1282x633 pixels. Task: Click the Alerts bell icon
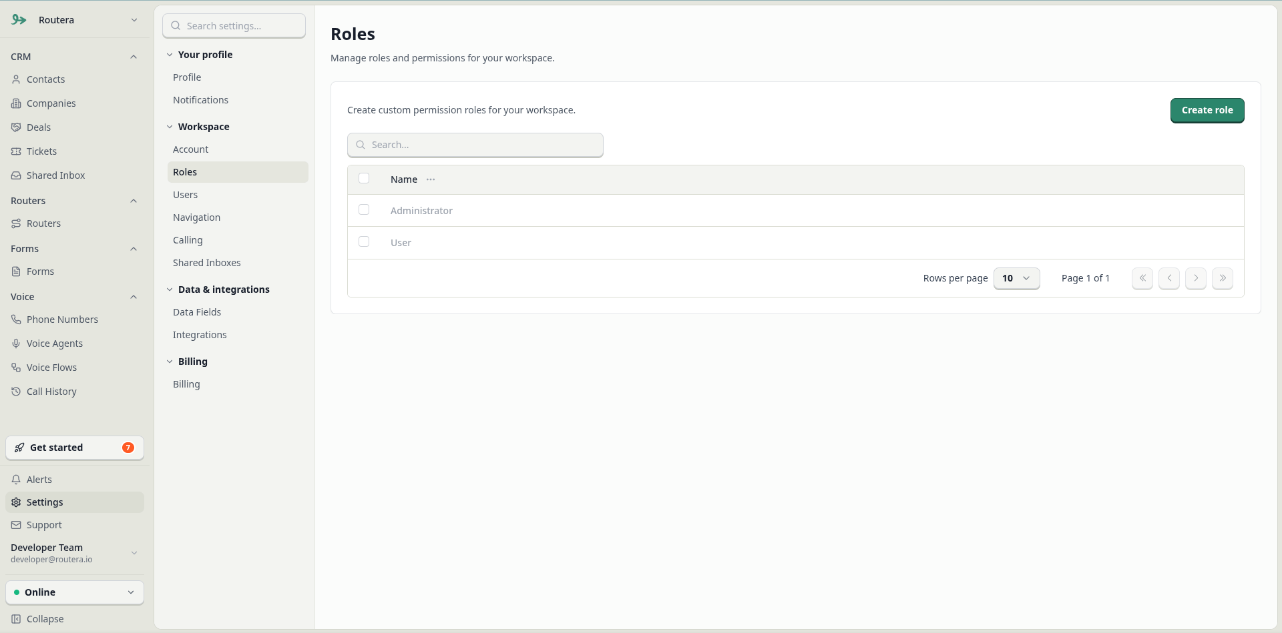tap(16, 480)
